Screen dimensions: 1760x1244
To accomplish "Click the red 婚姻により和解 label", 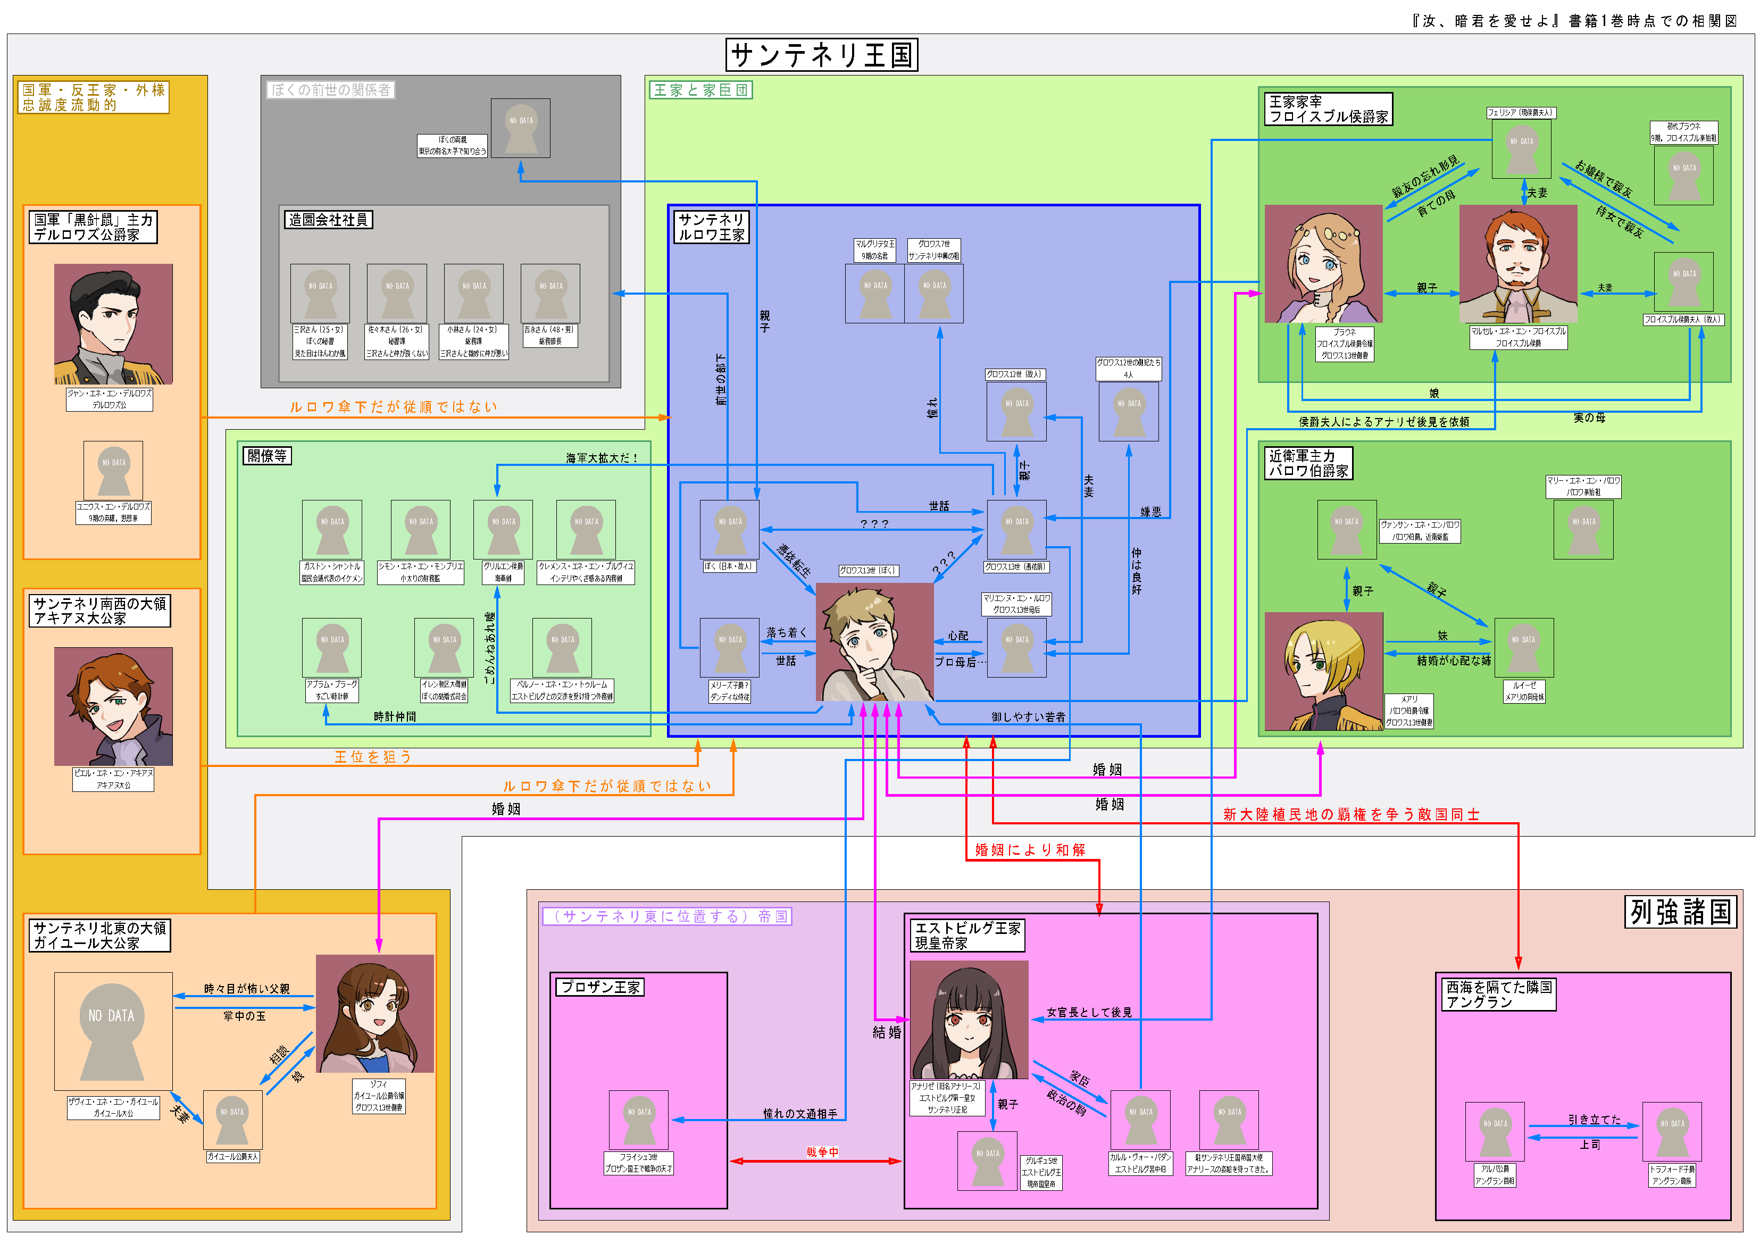I will click(1030, 850).
